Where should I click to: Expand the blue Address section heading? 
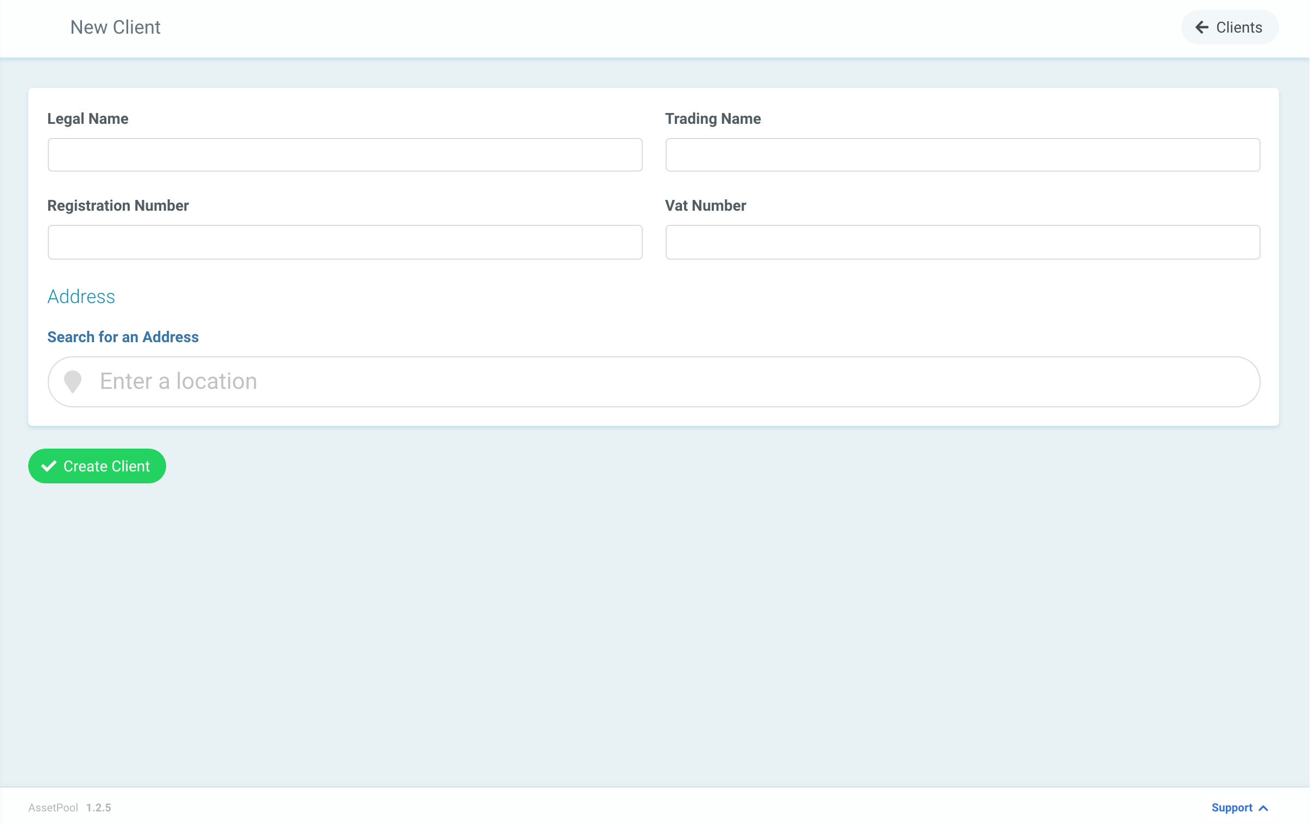click(80, 297)
